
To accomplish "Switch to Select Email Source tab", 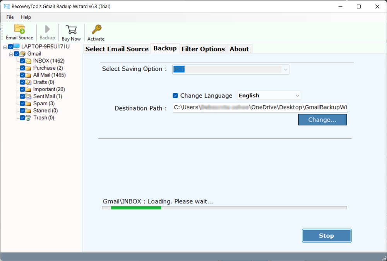I will [117, 49].
